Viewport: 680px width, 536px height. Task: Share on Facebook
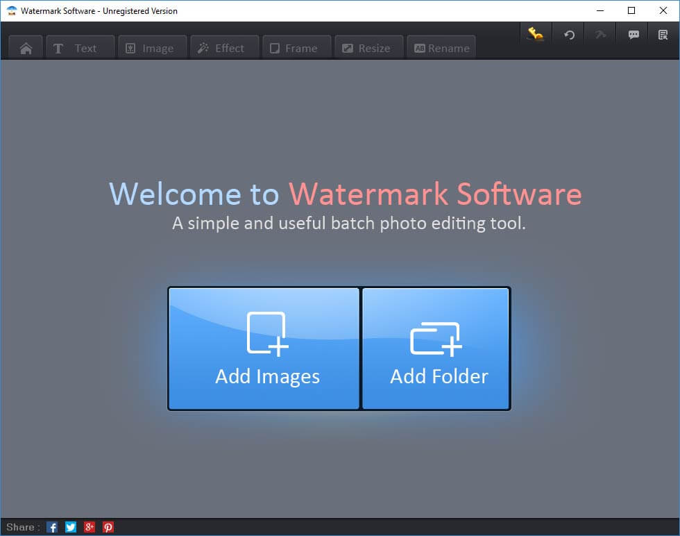pyautogui.click(x=52, y=527)
